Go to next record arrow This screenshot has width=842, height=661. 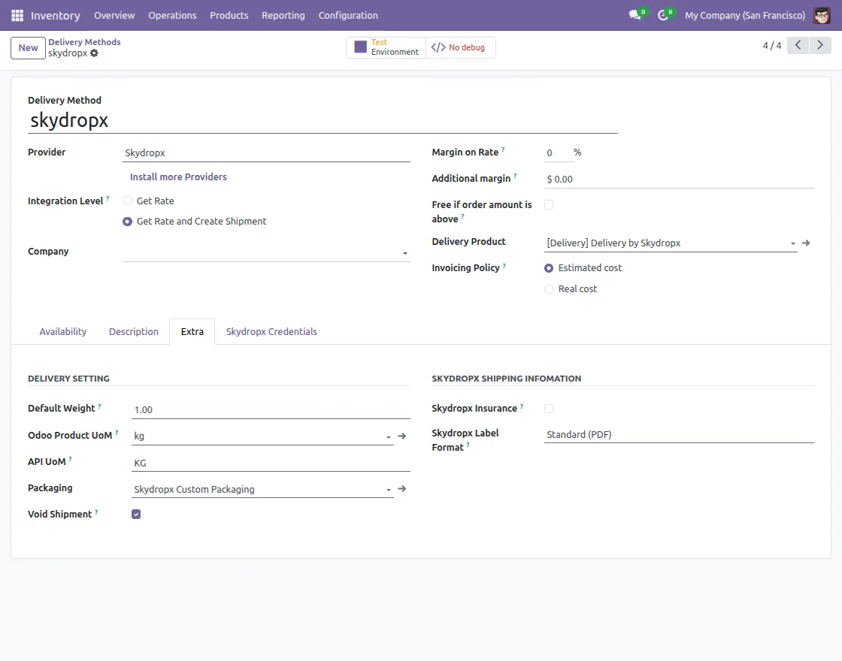click(x=821, y=46)
